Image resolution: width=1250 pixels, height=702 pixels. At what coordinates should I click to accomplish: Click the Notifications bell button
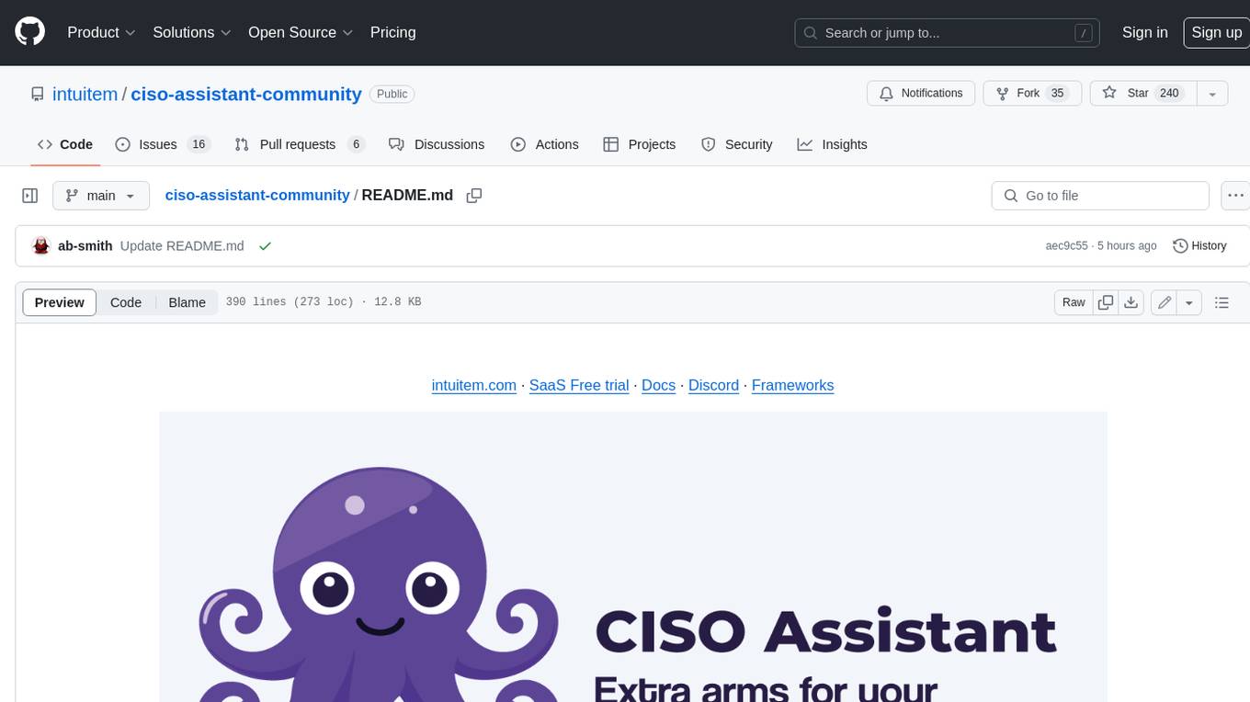pos(921,93)
